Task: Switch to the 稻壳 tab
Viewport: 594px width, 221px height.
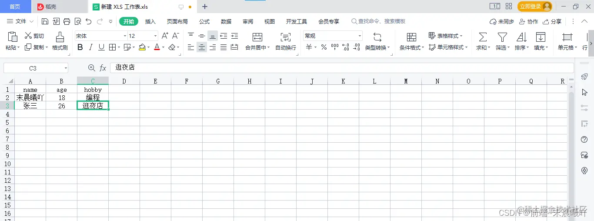Action: [60, 7]
